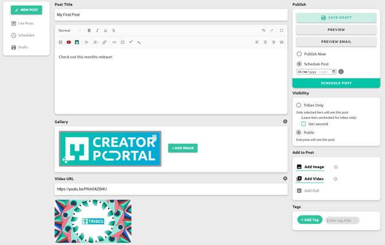Toggle strikethrough formatting
The image size is (385, 245).
coord(113,30)
